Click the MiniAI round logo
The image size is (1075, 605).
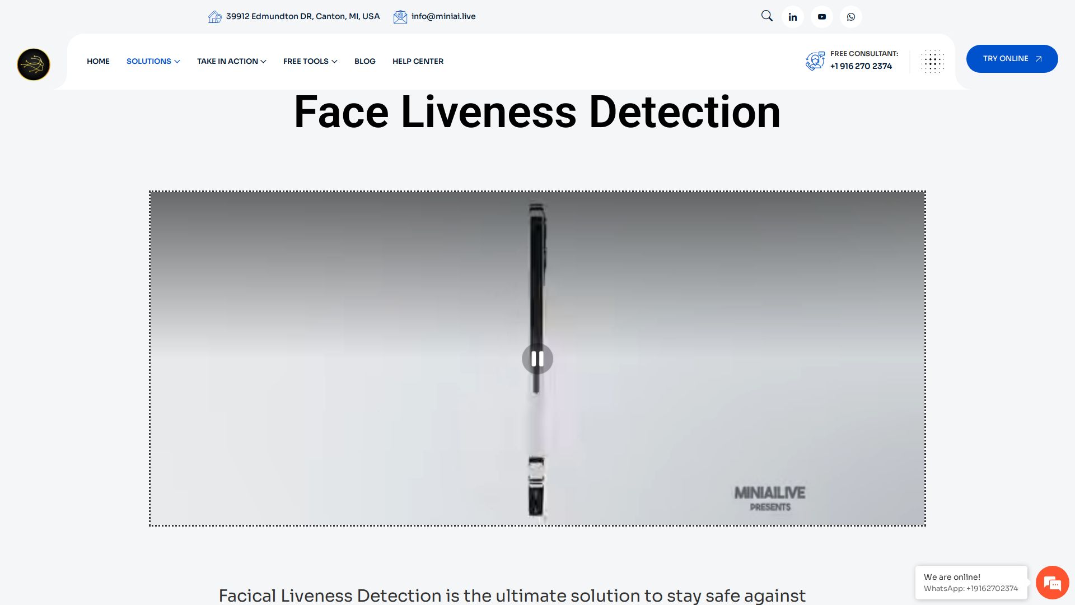(x=34, y=64)
